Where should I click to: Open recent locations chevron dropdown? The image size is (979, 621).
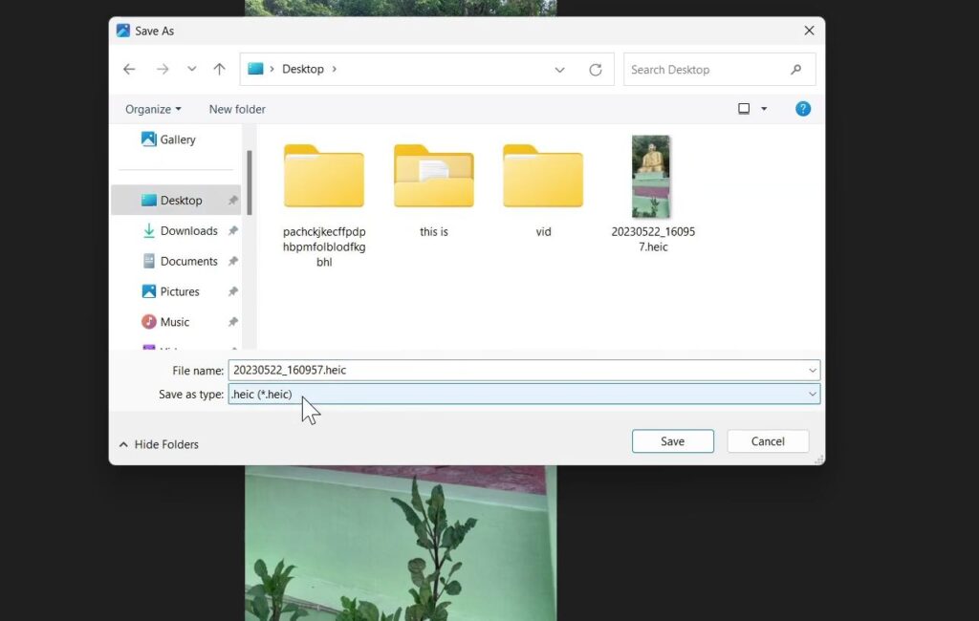point(191,70)
